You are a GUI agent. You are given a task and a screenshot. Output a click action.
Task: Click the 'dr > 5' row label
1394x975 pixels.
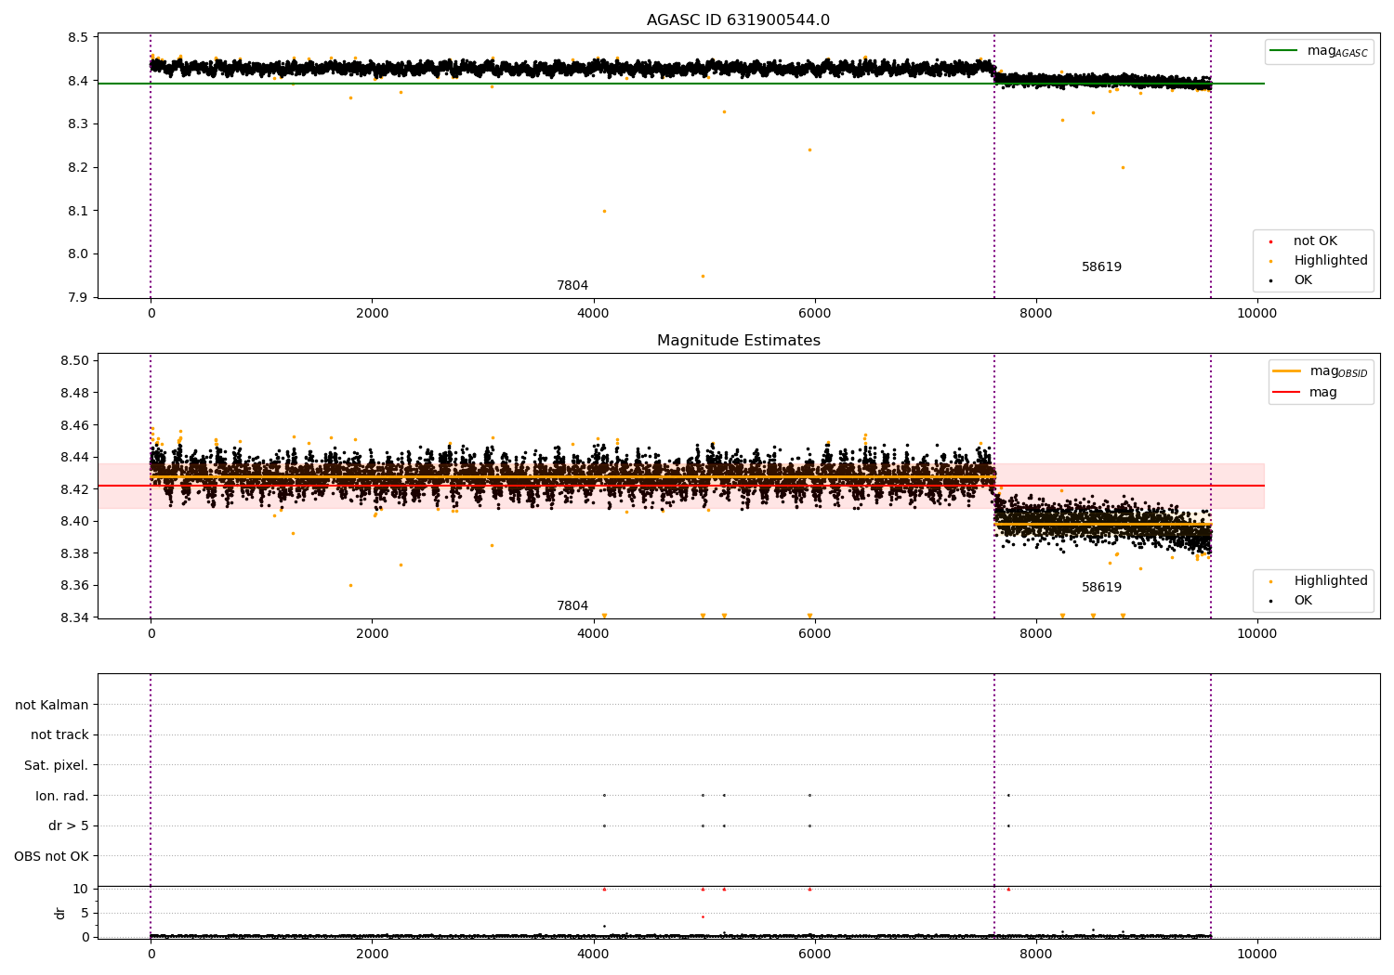[69, 826]
